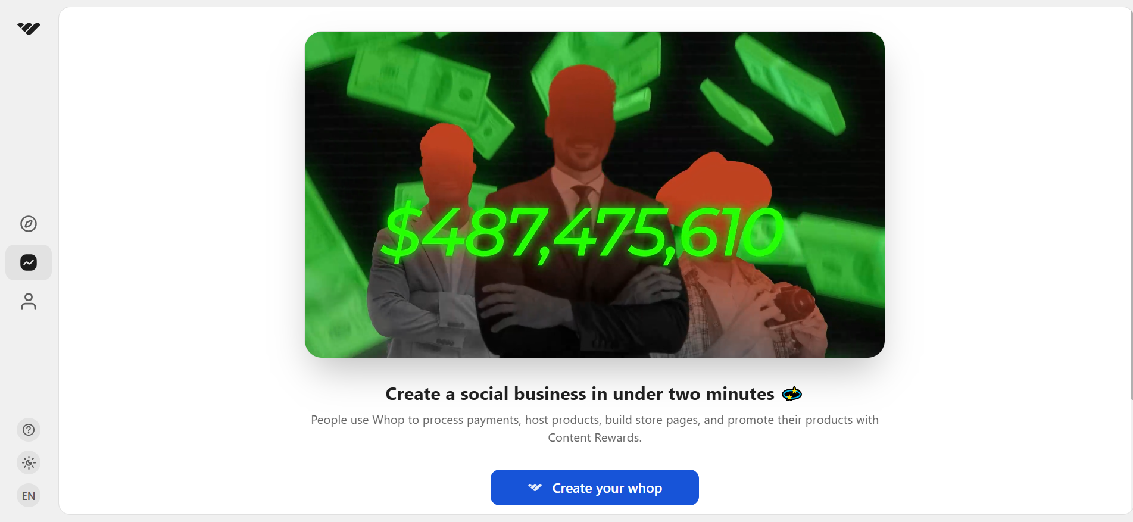Click the "Content Rewards." text line
The width and height of the screenshot is (1133, 522).
[594, 437]
